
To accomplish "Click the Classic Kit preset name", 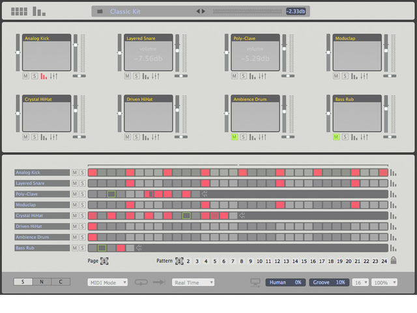I will 125,12.
